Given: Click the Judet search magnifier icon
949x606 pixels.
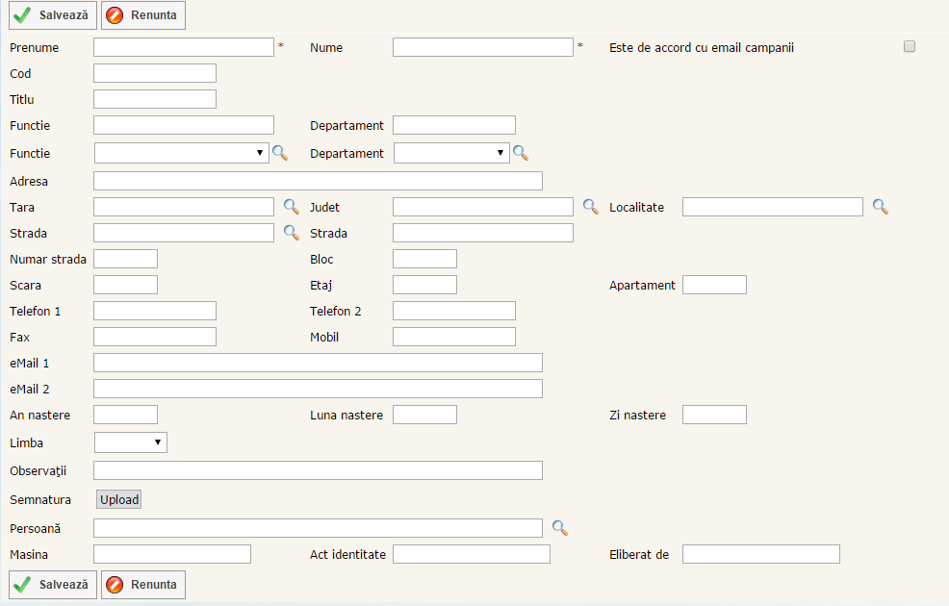Looking at the screenshot, I should point(591,207).
